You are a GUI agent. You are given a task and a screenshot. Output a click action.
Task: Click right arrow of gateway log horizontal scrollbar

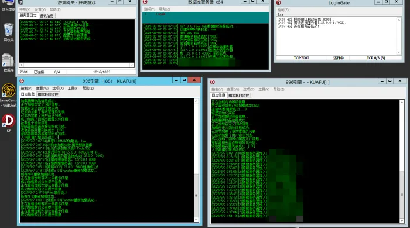coord(132,64)
